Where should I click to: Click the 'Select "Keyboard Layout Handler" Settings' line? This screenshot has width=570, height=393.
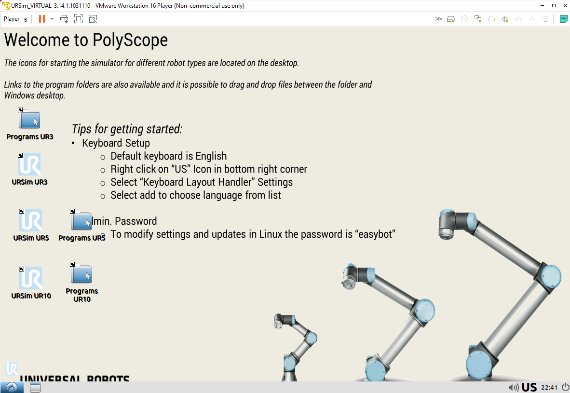click(202, 182)
